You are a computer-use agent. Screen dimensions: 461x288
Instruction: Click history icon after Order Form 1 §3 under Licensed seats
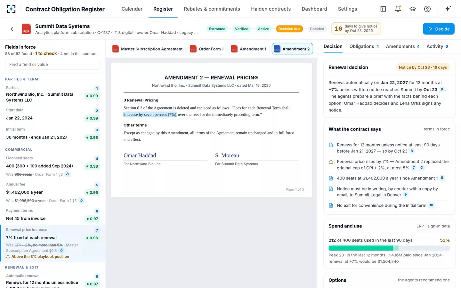click(67, 174)
